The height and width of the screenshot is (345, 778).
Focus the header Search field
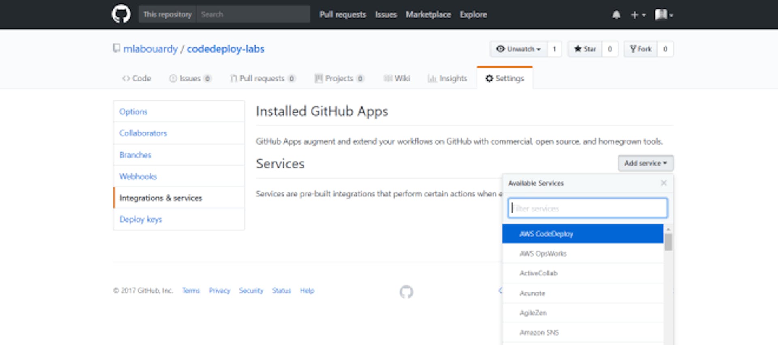coord(253,14)
